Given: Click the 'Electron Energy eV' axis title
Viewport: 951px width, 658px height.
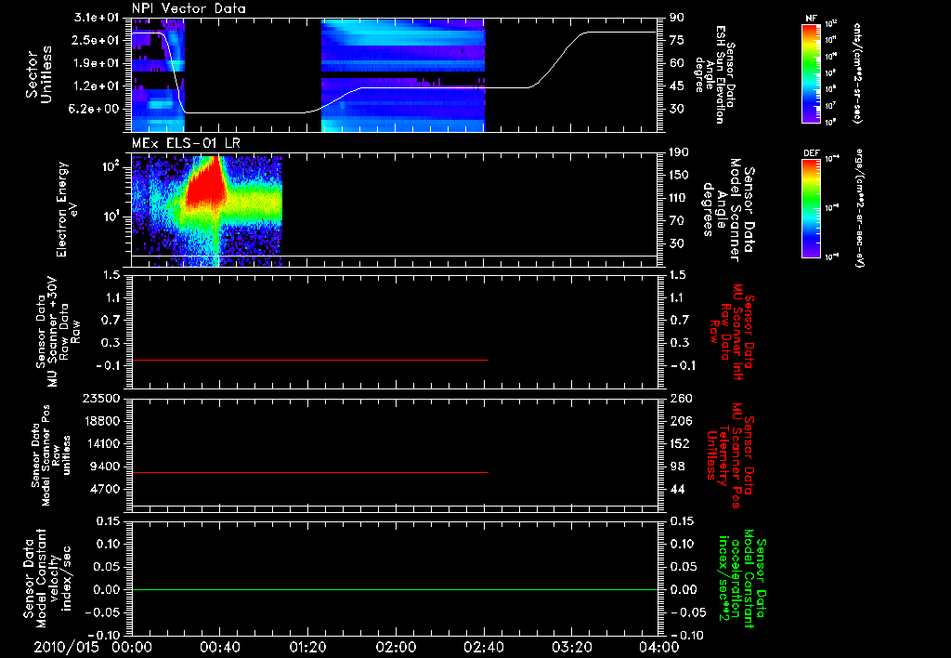Looking at the screenshot, I should [x=67, y=209].
